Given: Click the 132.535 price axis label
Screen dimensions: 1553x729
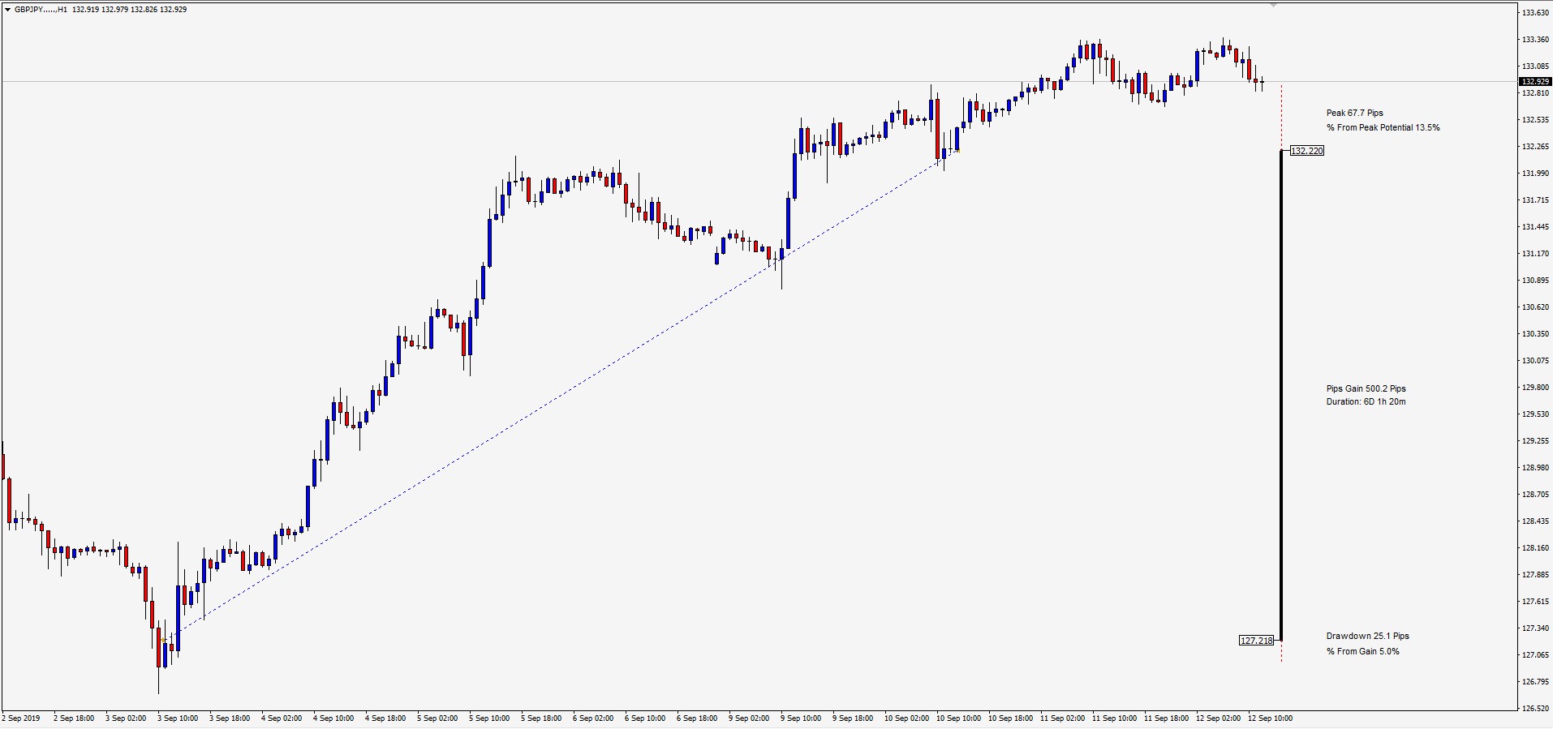Looking at the screenshot, I should [1536, 120].
